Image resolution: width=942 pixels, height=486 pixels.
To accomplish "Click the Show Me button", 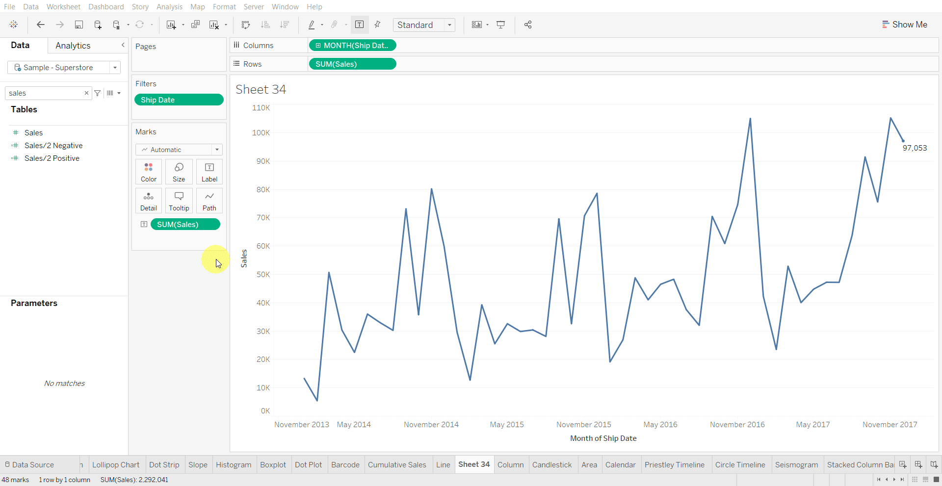I will (905, 25).
